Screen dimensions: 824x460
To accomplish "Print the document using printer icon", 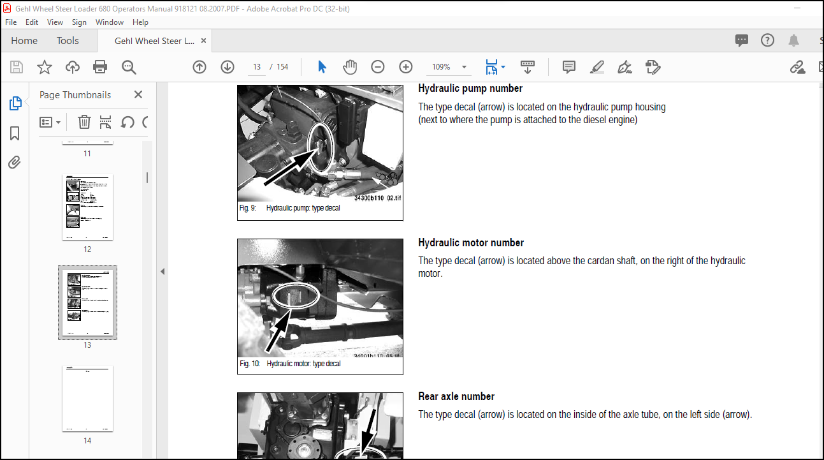I will 100,67.
